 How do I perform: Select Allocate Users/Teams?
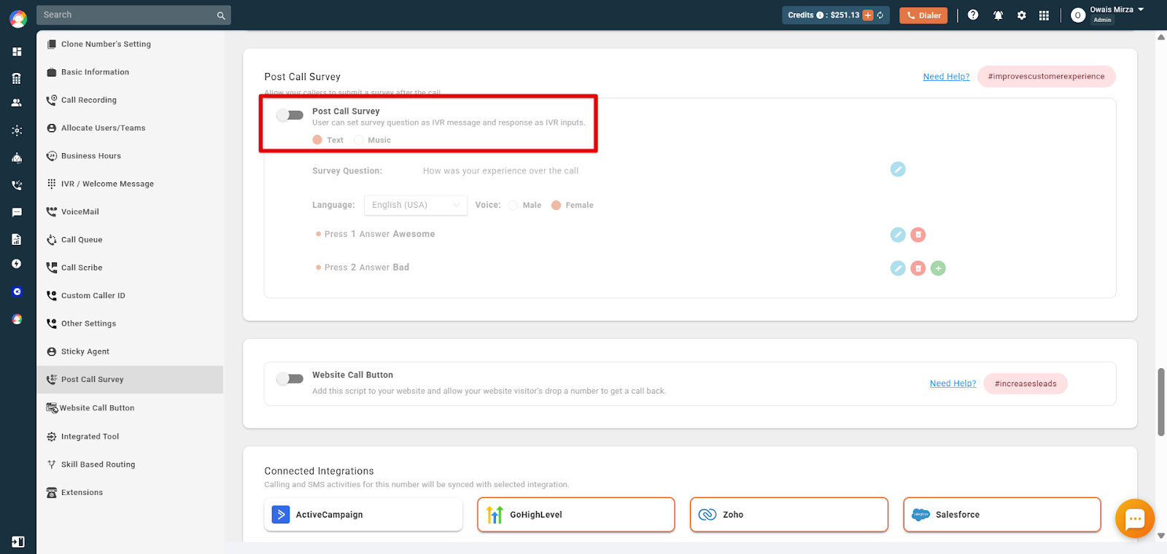[130, 128]
